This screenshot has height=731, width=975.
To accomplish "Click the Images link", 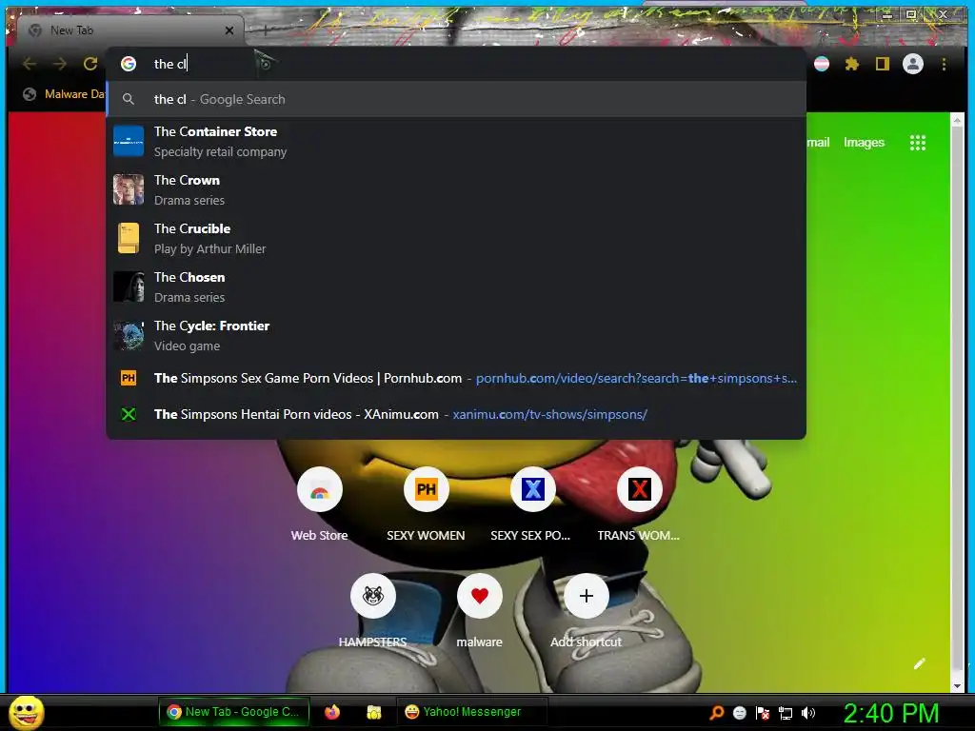I will pos(864,143).
